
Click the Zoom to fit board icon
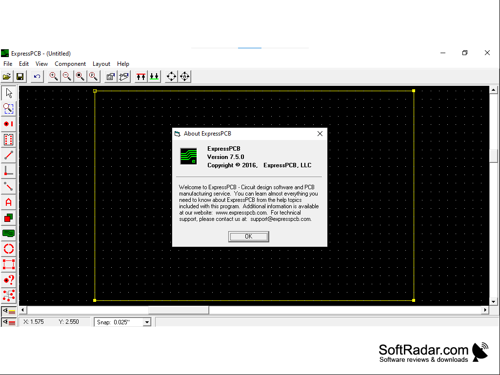80,77
